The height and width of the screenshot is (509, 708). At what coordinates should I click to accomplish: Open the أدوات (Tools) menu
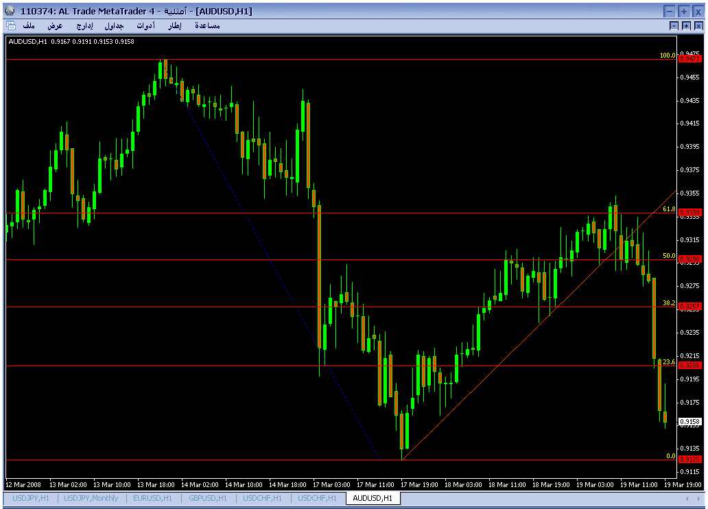click(x=146, y=26)
